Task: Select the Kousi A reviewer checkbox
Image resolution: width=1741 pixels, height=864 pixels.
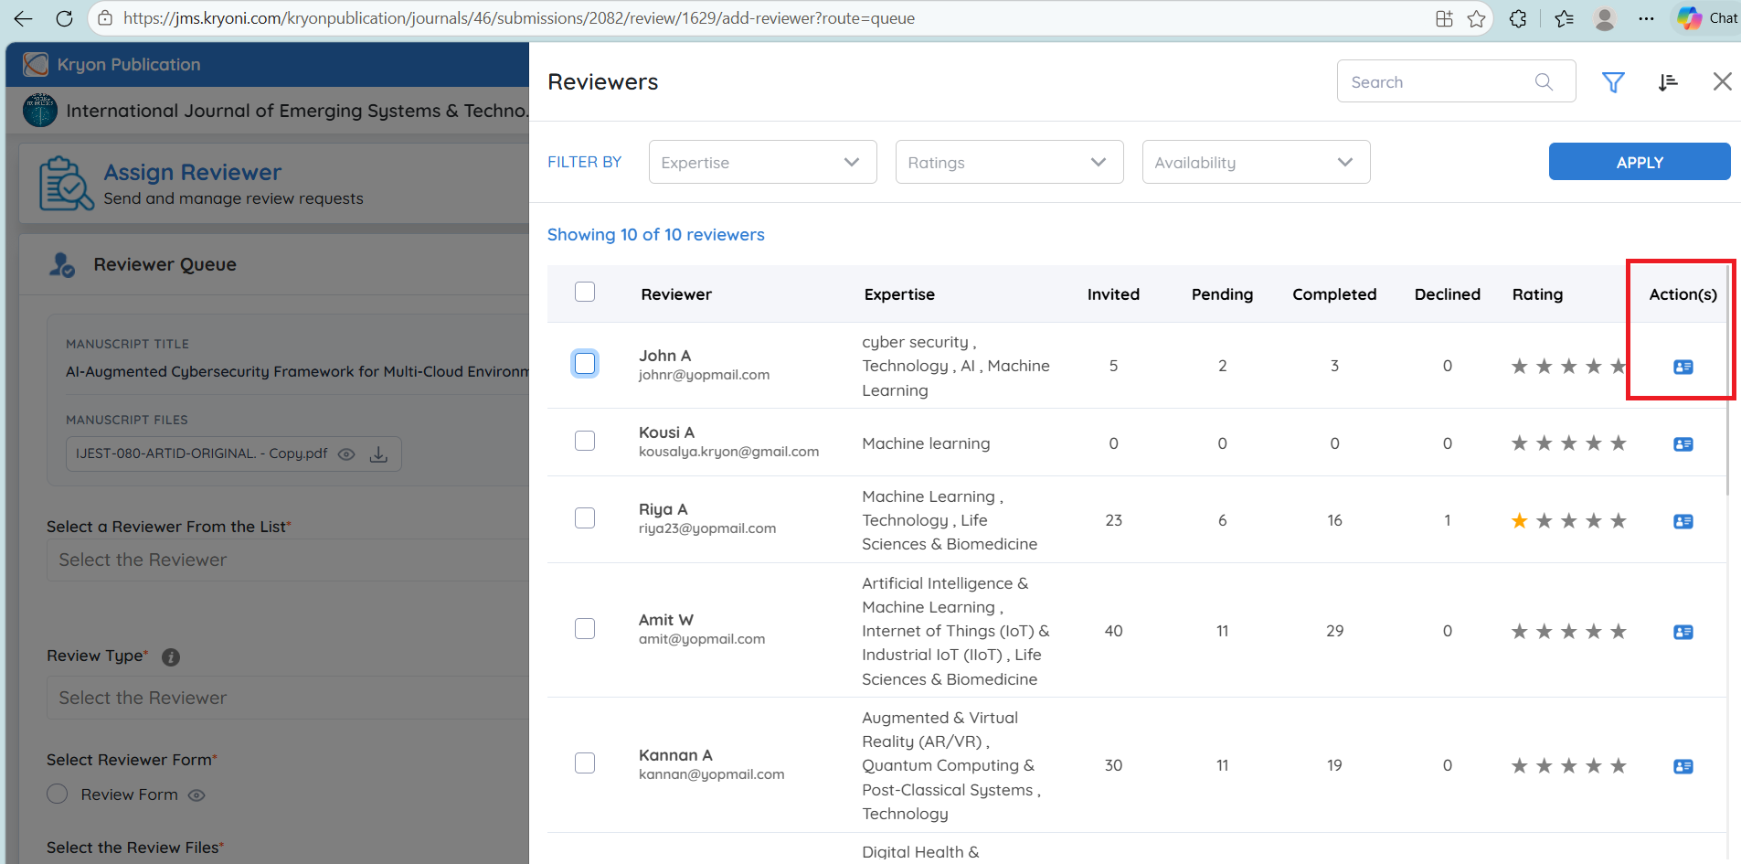Action: 585,441
